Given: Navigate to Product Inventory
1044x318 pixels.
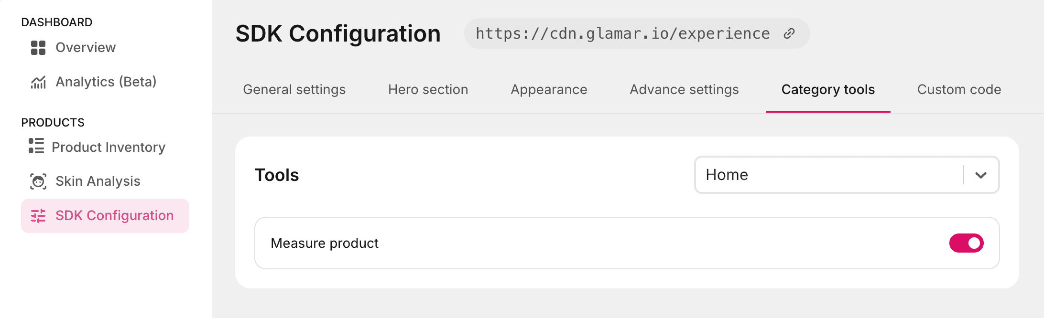Looking at the screenshot, I should 109,147.
